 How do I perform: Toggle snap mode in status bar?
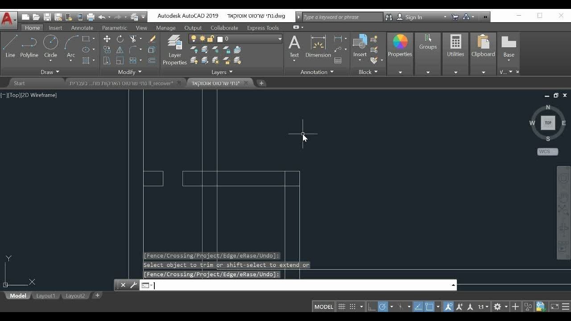click(352, 307)
